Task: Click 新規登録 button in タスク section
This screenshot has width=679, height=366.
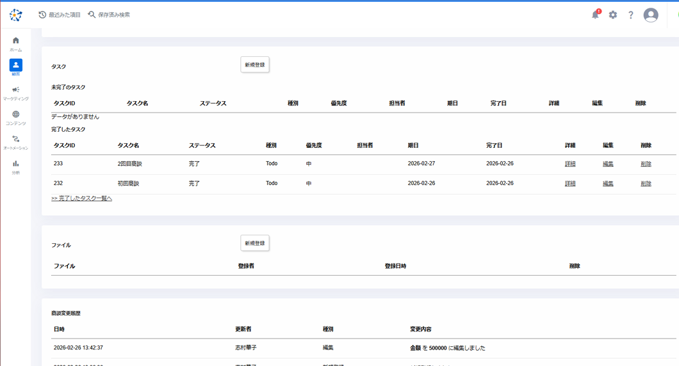Action: (255, 65)
